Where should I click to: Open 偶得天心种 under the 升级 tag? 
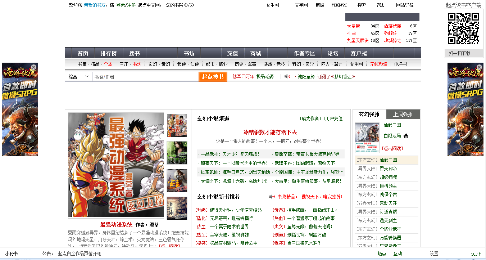pyautogui.click(x=236, y=210)
